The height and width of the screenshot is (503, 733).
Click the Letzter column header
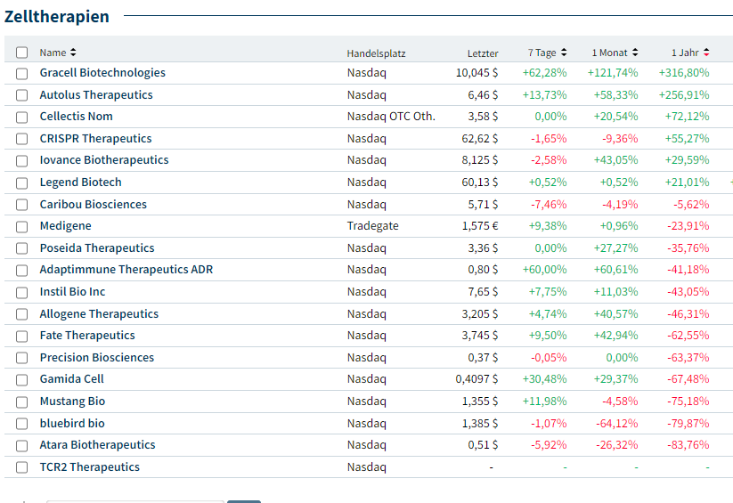point(483,53)
